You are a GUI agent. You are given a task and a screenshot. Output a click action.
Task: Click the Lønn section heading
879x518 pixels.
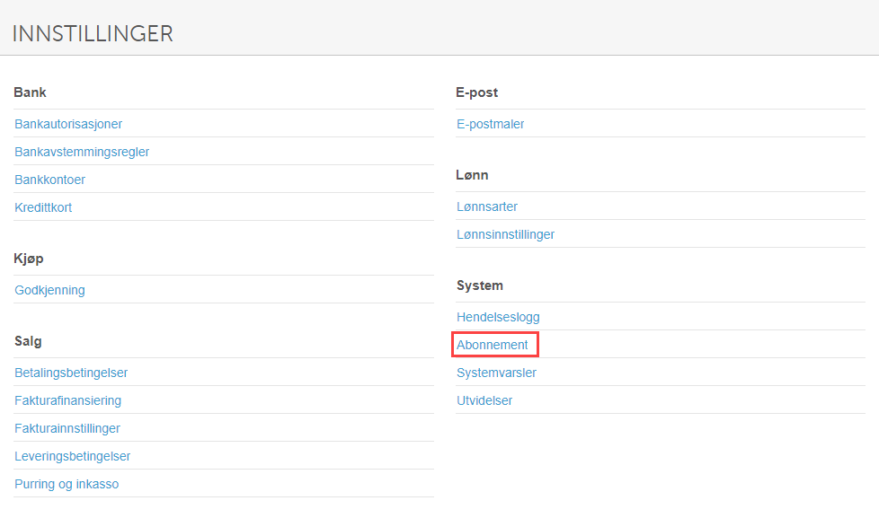click(x=473, y=175)
